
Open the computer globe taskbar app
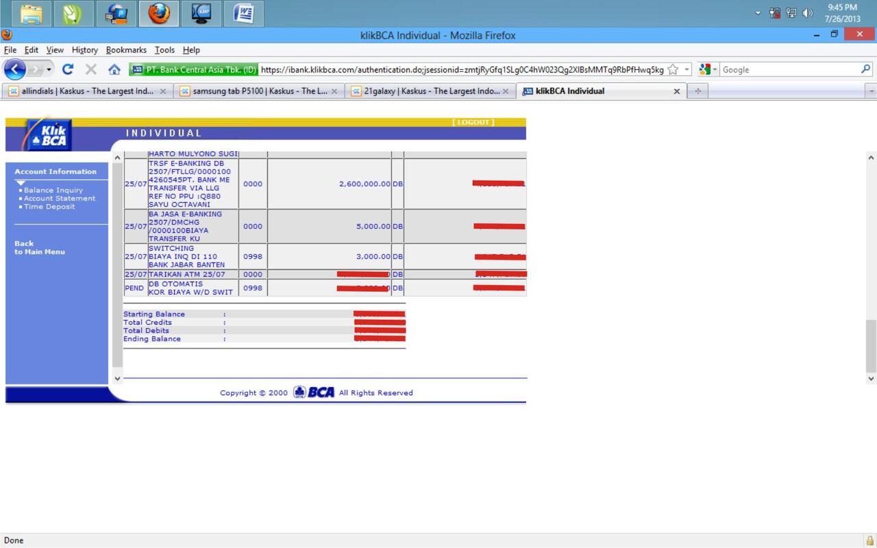[x=115, y=14]
